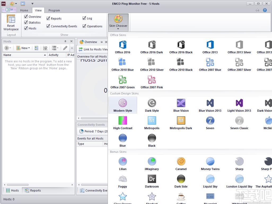Select Office 2010 Black skin

(x=181, y=64)
